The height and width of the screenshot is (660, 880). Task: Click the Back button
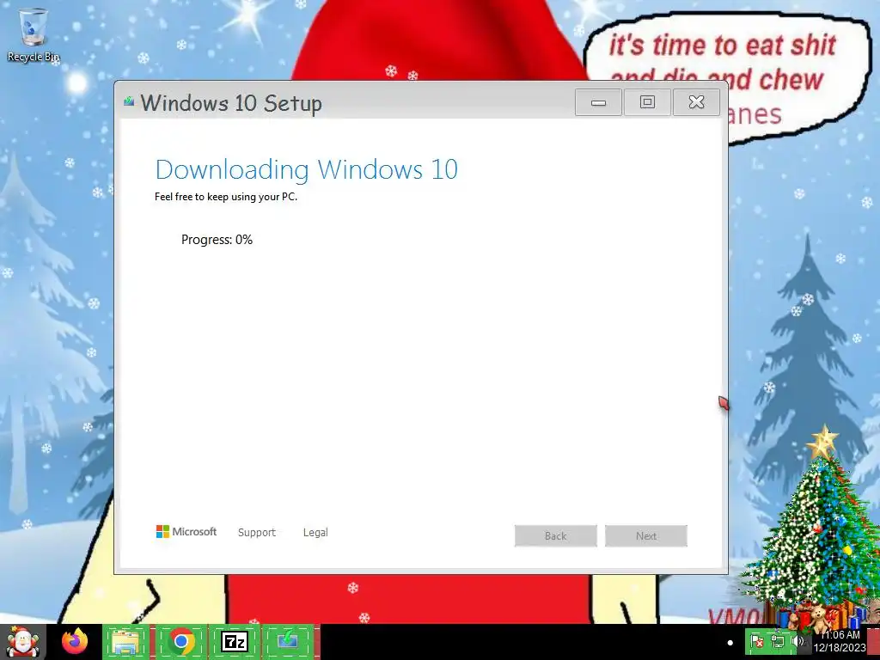point(556,536)
